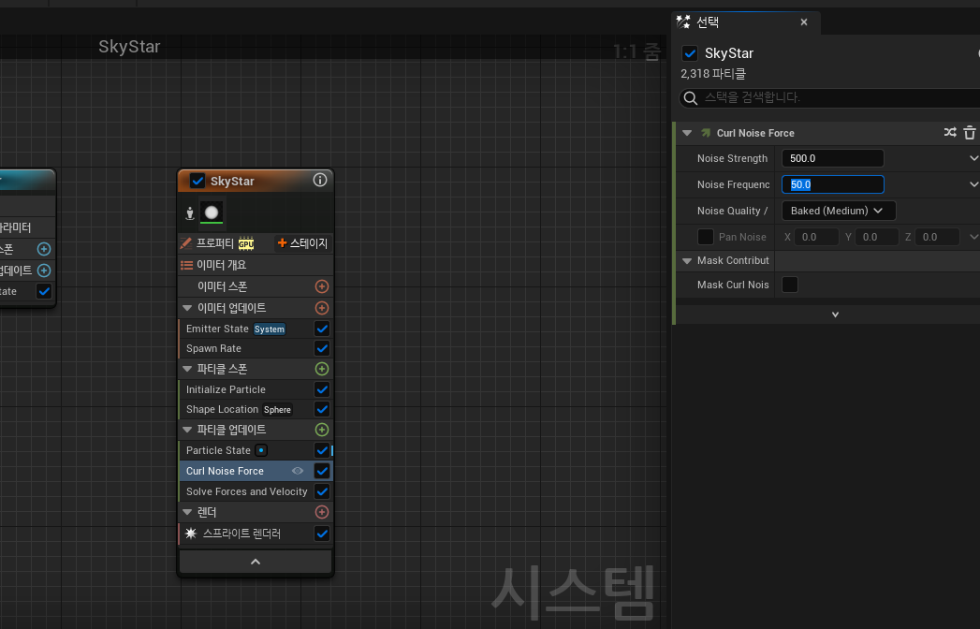The image size is (980, 629).
Task: Collapse the 렌더 section
Action: coord(187,512)
